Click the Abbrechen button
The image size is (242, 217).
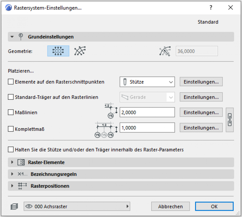tap(170, 207)
